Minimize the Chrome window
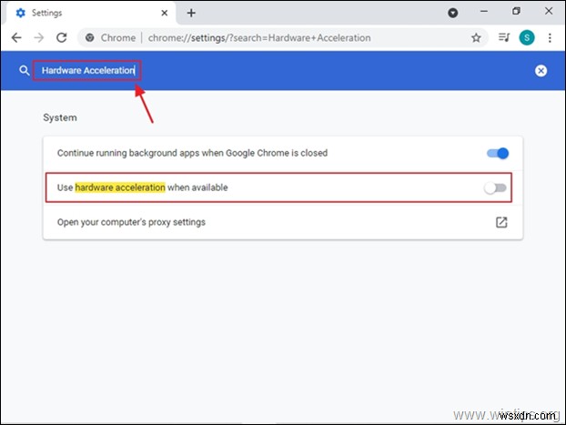The height and width of the screenshot is (425, 566). [x=484, y=12]
